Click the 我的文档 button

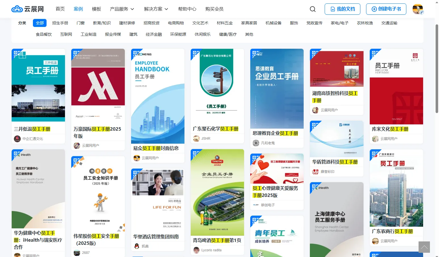[x=343, y=9]
